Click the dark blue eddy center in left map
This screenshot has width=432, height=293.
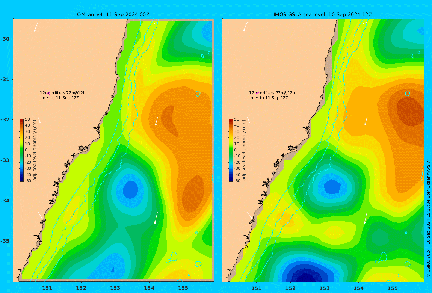(x=130, y=189)
